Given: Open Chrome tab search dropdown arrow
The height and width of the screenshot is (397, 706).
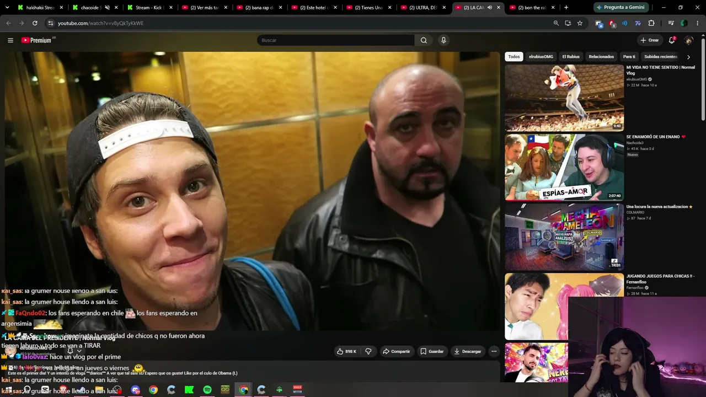Looking at the screenshot, I should coord(7,8).
